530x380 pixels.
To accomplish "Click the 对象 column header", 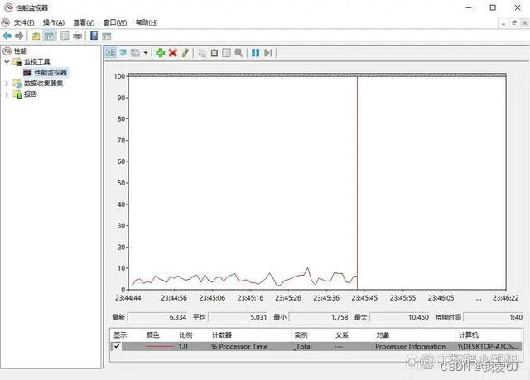I will (x=383, y=335).
